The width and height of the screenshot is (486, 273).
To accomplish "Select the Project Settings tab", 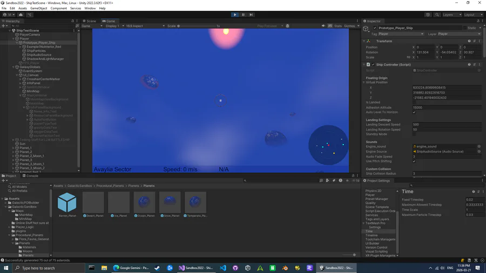I will pos(376,181).
